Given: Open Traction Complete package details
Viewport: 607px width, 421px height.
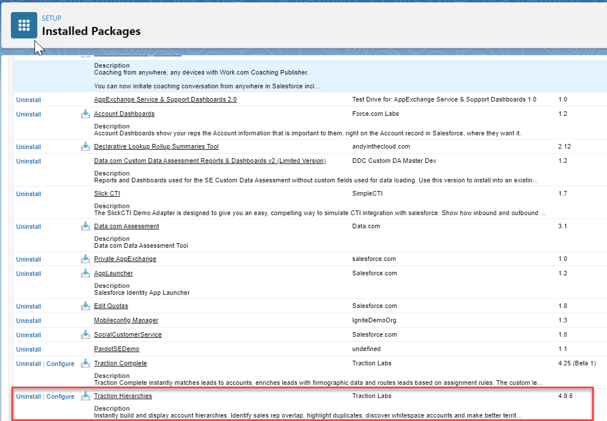Looking at the screenshot, I should 120,363.
